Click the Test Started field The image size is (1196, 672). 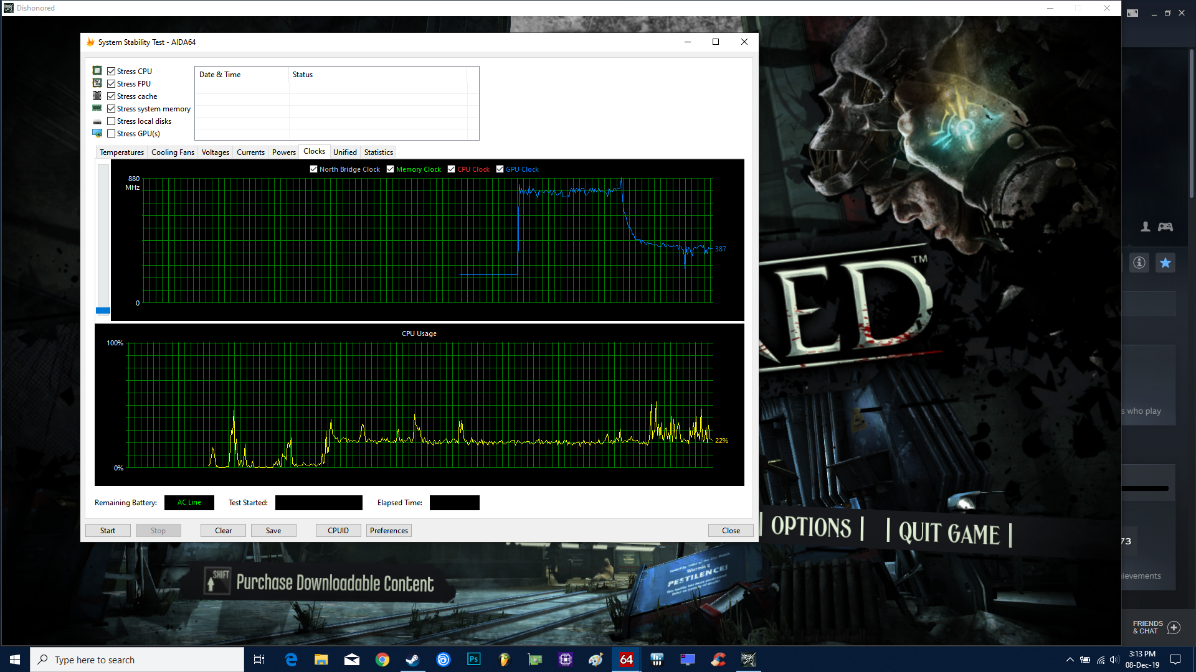click(319, 503)
